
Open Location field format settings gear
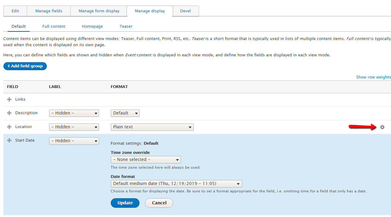[x=382, y=127]
